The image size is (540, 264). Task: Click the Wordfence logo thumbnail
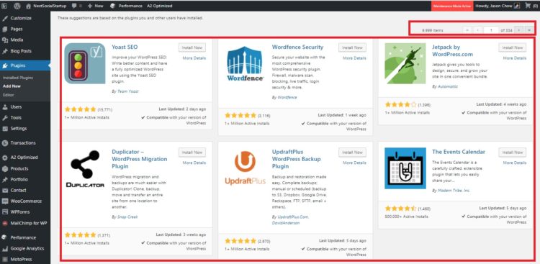(246, 63)
